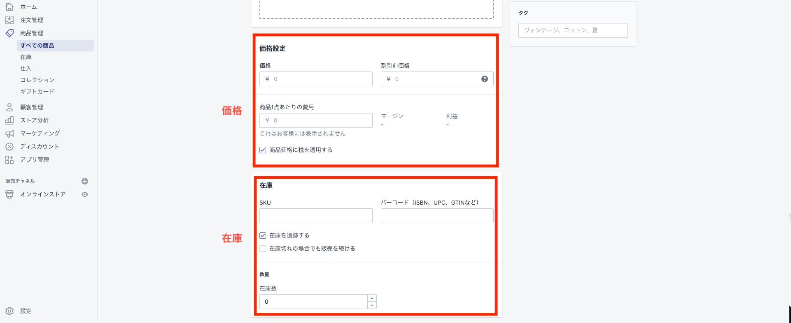
Task: Click the ディスカウント percent badge icon
Action: 9,147
